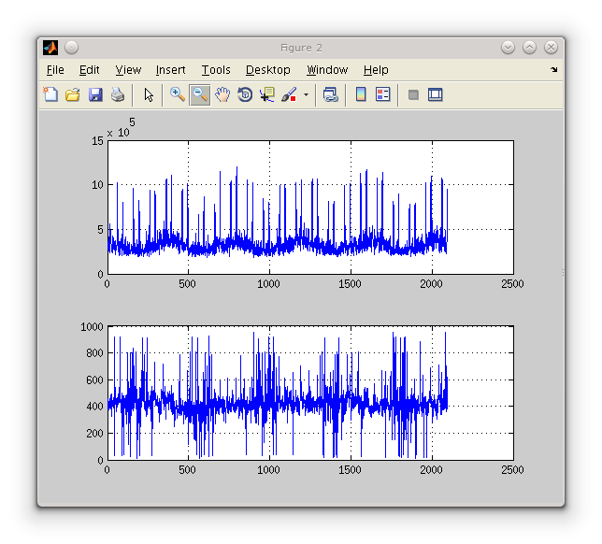Open the Tools menu
This screenshot has width=602, height=544.
(216, 70)
